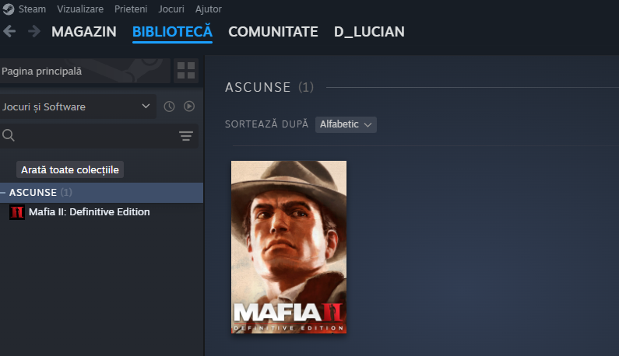The image size is (619, 356).
Task: Select Mafia II: Definitive Edition in list
Action: click(x=89, y=212)
